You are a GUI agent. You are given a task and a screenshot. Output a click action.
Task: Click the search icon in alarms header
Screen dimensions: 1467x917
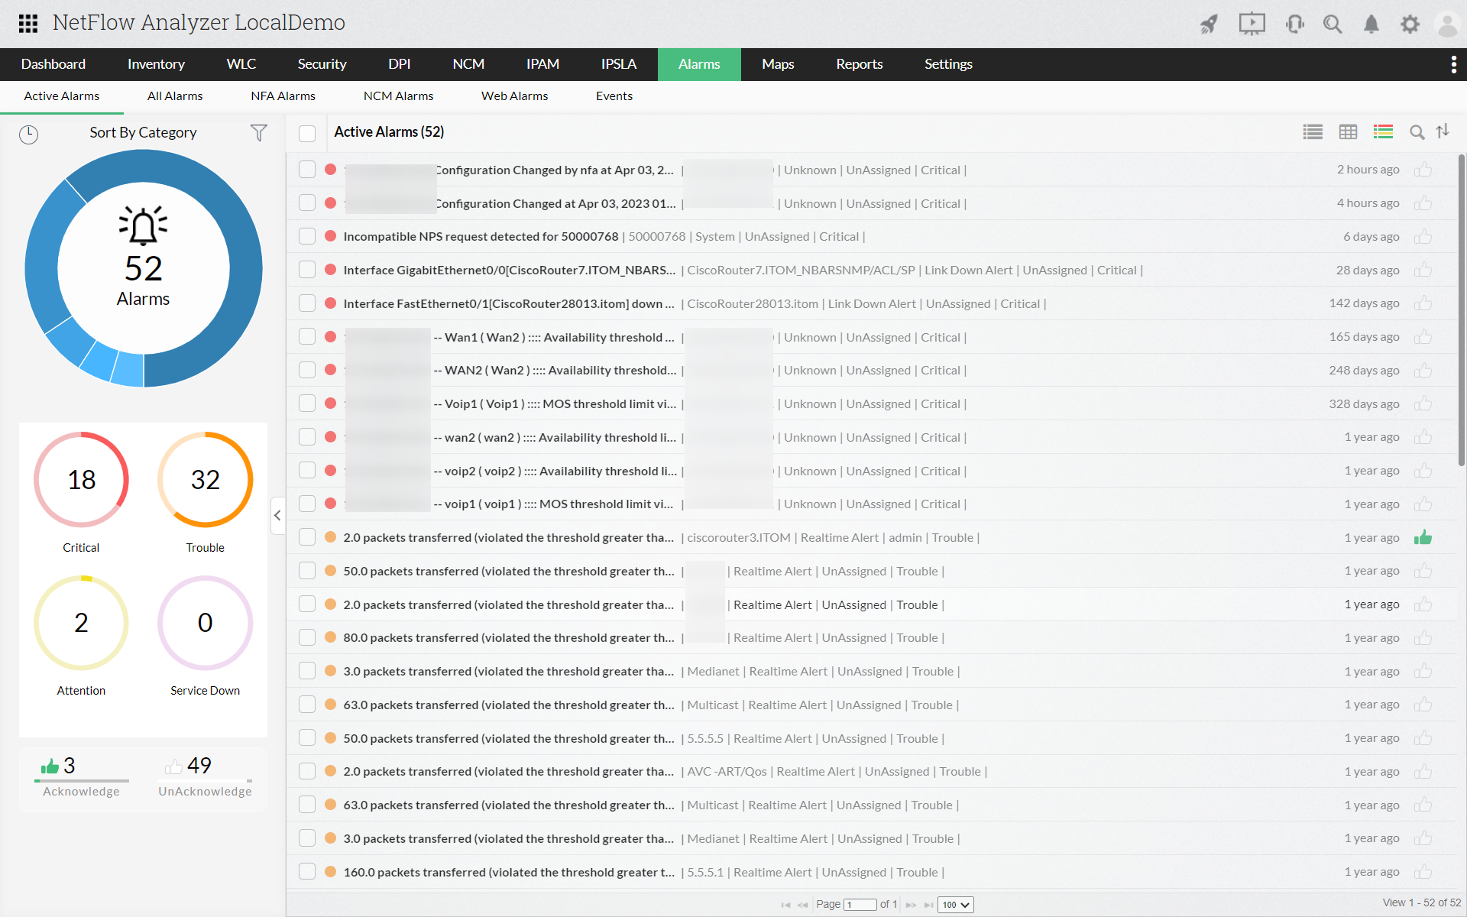(x=1417, y=132)
